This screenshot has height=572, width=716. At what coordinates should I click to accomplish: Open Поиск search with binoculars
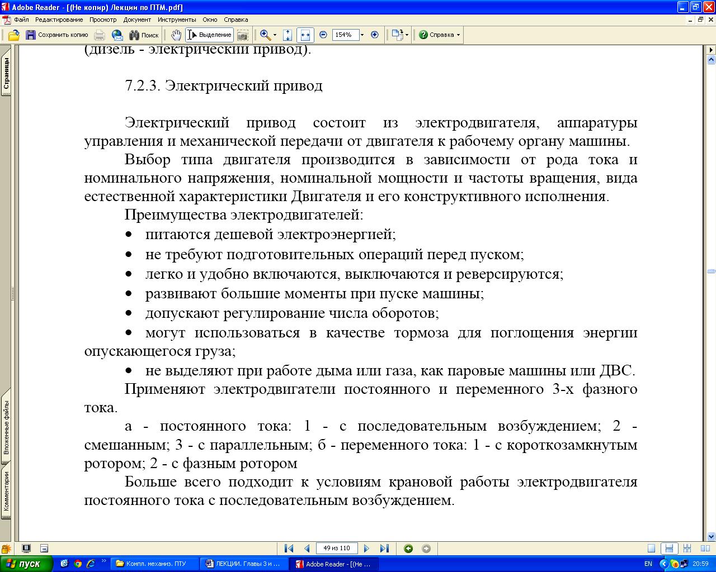point(144,35)
